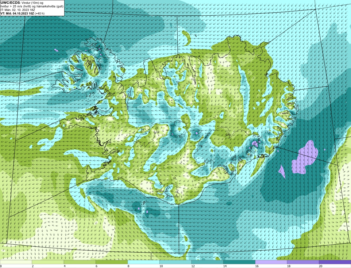Click the legend scale label "14"
The height and width of the screenshot is (268, 351).
(x=225, y=266)
